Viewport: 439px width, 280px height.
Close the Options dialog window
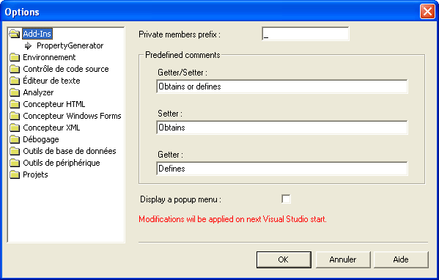click(427, 12)
